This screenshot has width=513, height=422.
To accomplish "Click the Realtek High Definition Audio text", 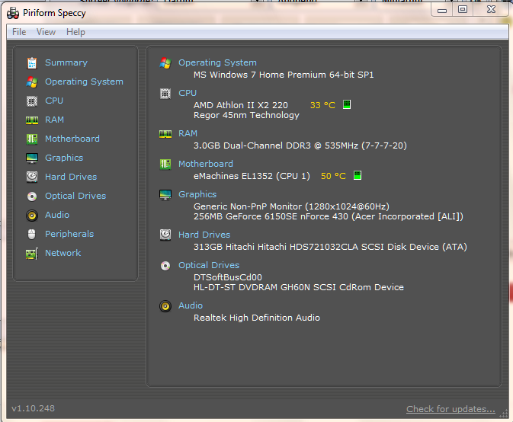I will click(x=256, y=318).
